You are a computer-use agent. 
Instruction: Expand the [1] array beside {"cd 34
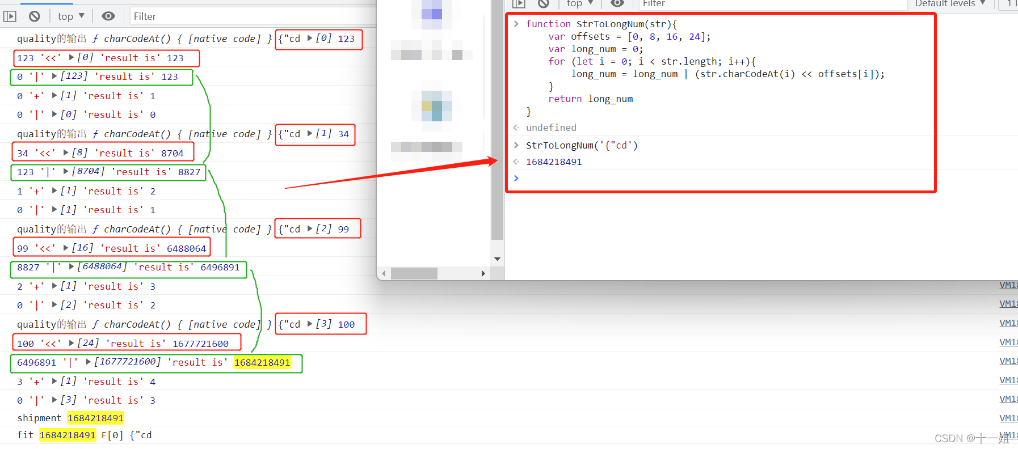pos(310,134)
